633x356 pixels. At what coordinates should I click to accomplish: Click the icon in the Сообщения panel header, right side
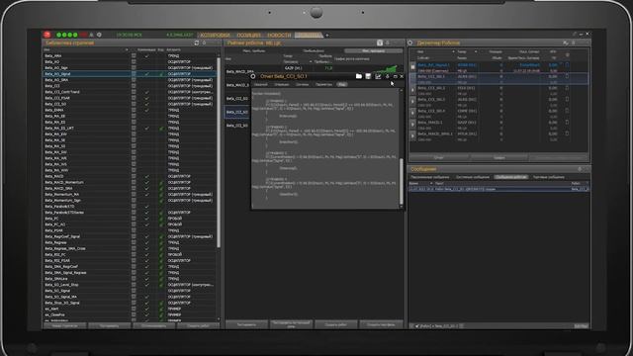click(x=580, y=169)
